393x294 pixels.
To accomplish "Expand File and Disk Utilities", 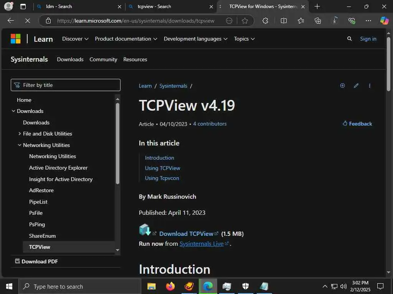I will point(20,134).
